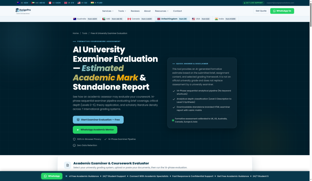This screenshot has height=181, width=312.
Task: Select the India from ₹1,800 tab
Action: coord(225,19)
